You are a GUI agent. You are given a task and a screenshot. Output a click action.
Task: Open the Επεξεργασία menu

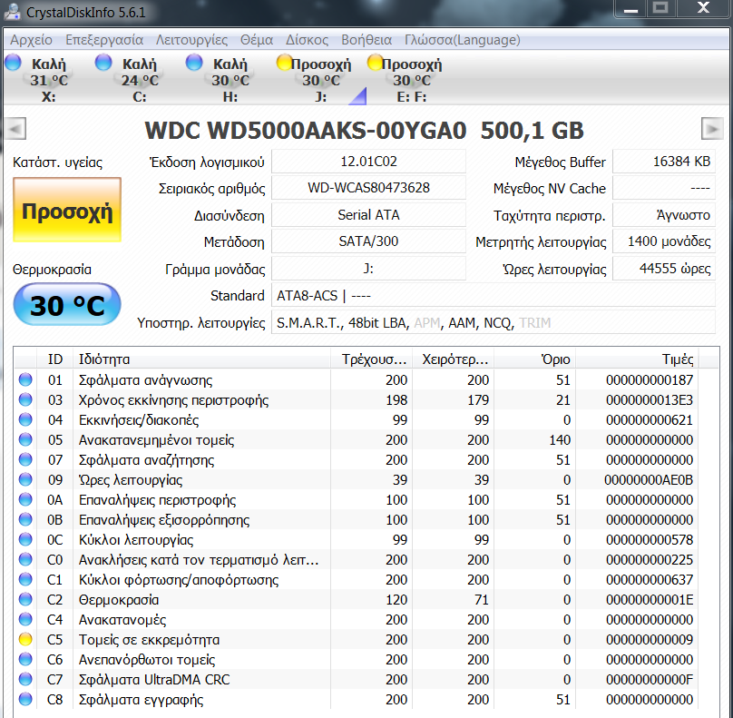[104, 40]
